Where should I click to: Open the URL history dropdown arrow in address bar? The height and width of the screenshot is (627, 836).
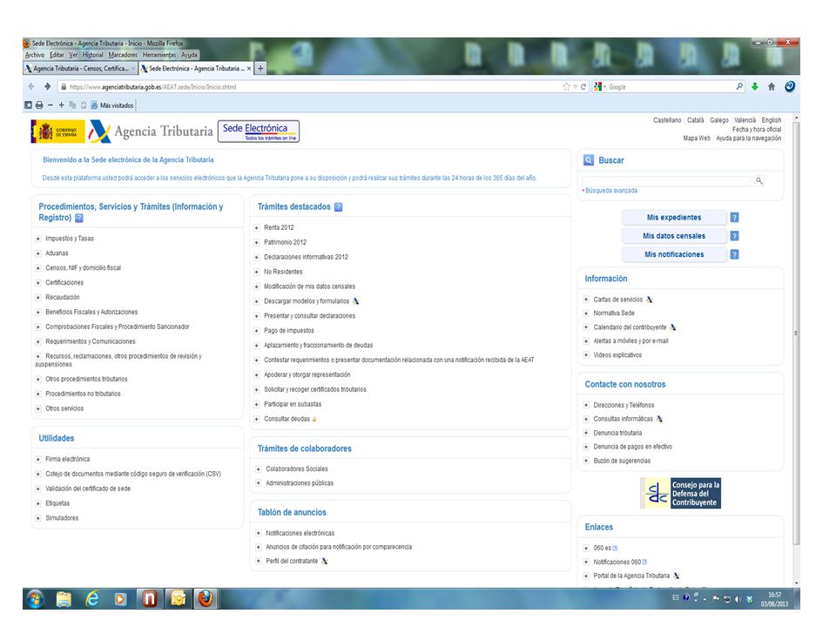576,86
